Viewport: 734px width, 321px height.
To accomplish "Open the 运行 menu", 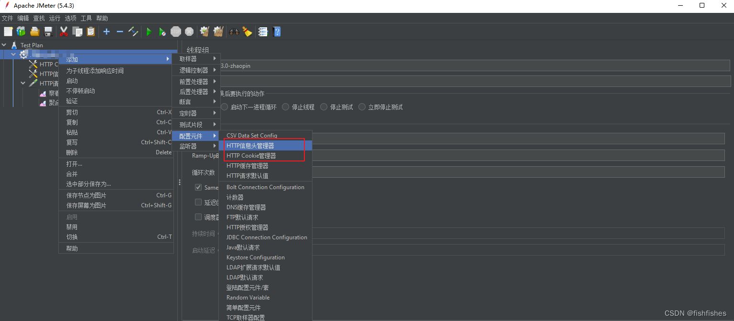I will tap(54, 18).
